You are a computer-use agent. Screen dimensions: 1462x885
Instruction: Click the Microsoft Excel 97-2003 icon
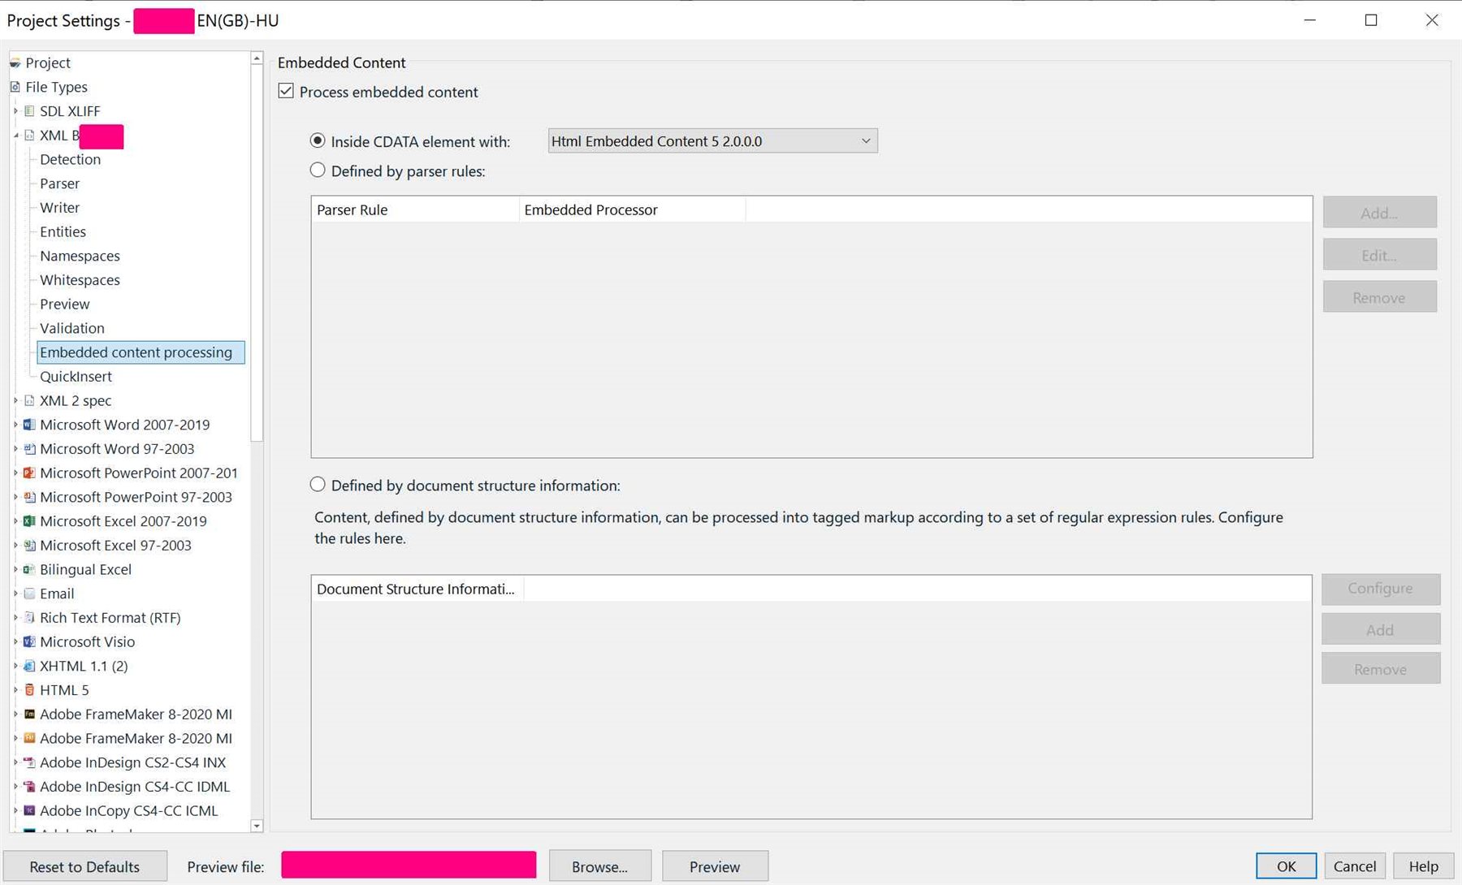coord(29,546)
